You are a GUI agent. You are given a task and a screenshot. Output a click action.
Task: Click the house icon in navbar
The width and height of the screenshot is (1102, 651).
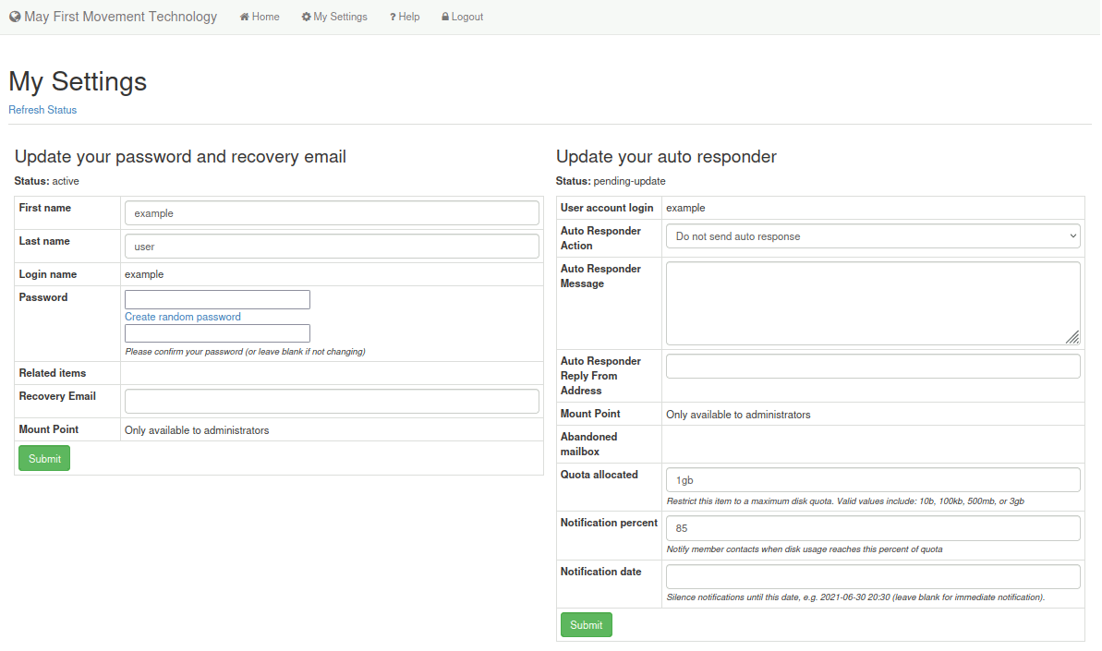point(245,17)
